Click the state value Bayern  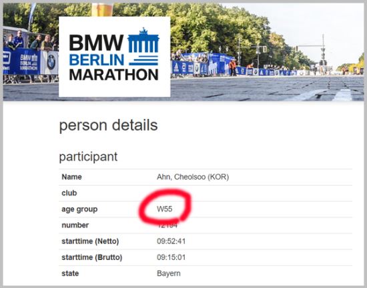169,273
